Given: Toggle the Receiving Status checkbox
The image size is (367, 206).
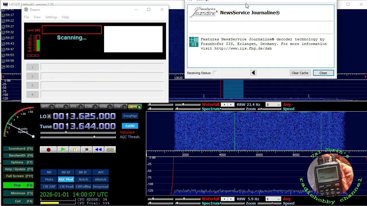Looking at the screenshot, I should (x=215, y=73).
